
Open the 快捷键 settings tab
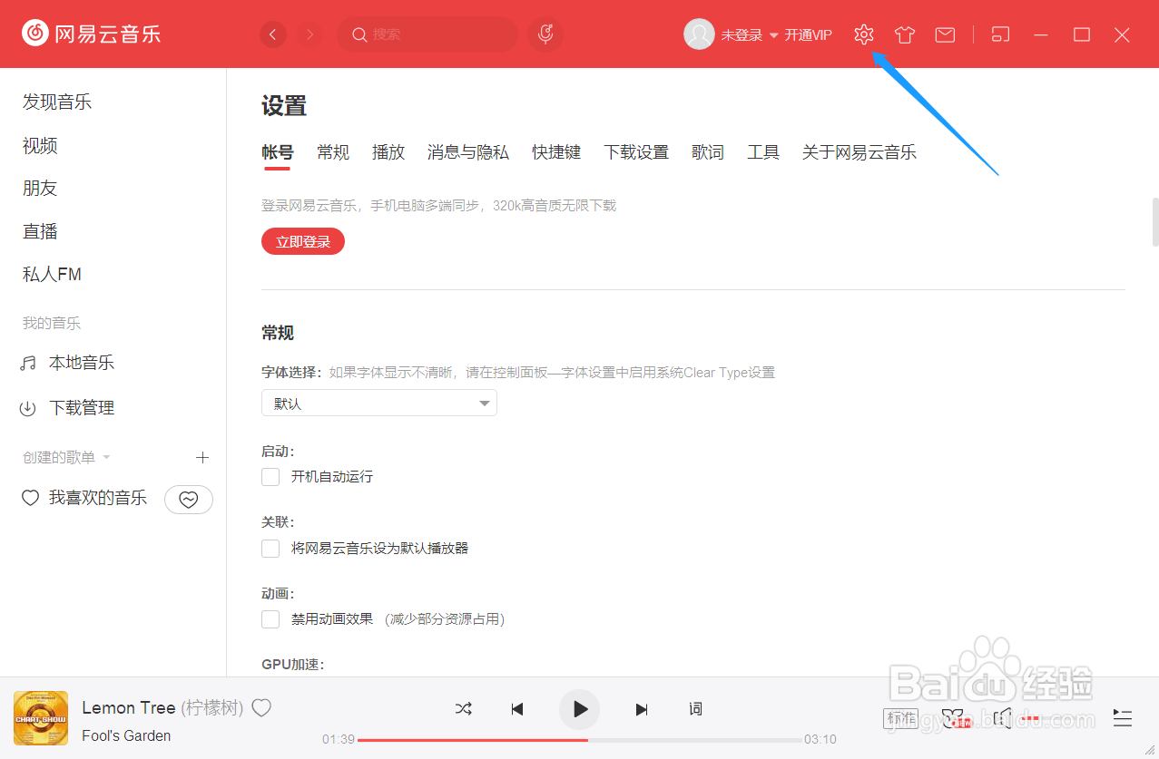pyautogui.click(x=556, y=151)
